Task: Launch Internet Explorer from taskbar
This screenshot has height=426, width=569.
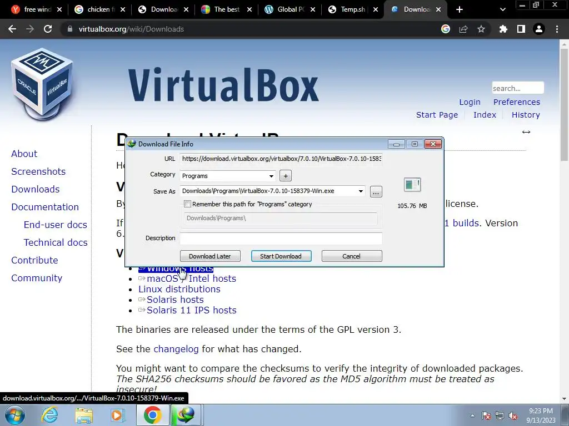Action: pyautogui.click(x=49, y=415)
